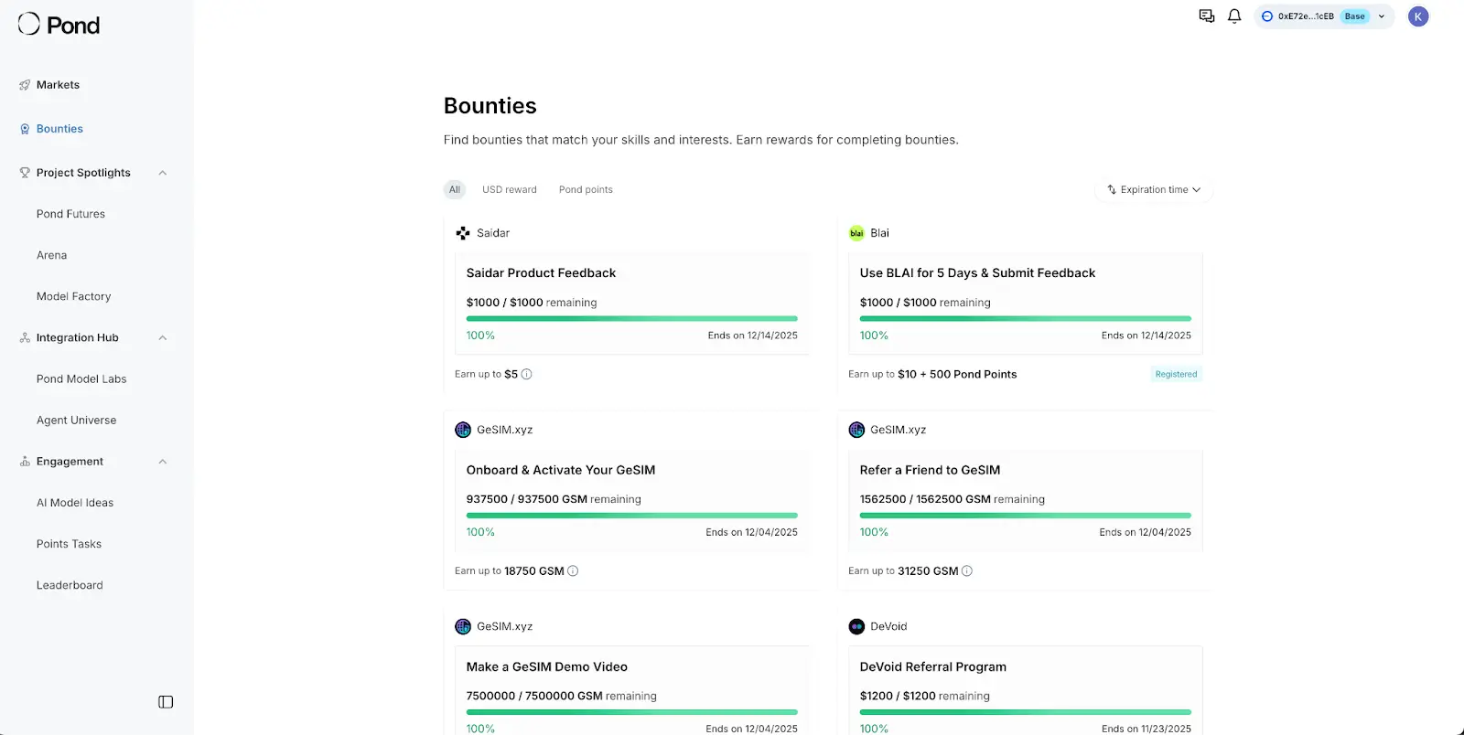
Task: Click the Saidar project logo
Action: tap(463, 233)
